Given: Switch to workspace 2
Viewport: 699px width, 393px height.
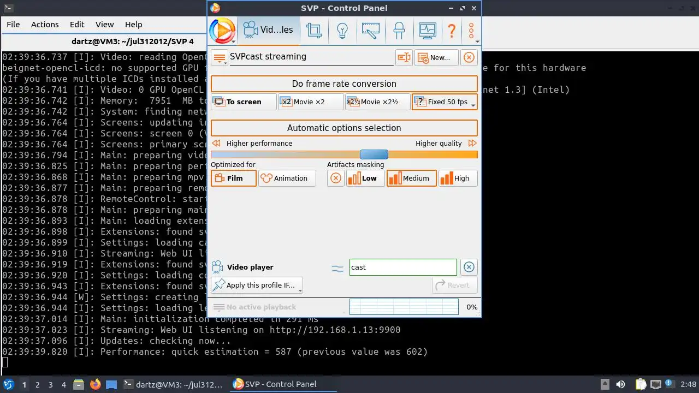Looking at the screenshot, I should 37,384.
